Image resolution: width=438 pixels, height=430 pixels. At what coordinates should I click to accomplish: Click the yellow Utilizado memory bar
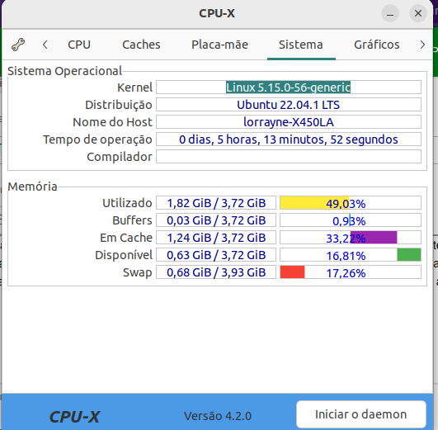pos(314,203)
